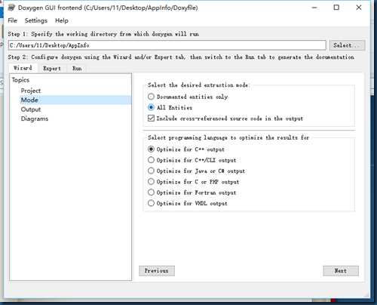
Task: Click the Next button
Action: pyautogui.click(x=341, y=271)
